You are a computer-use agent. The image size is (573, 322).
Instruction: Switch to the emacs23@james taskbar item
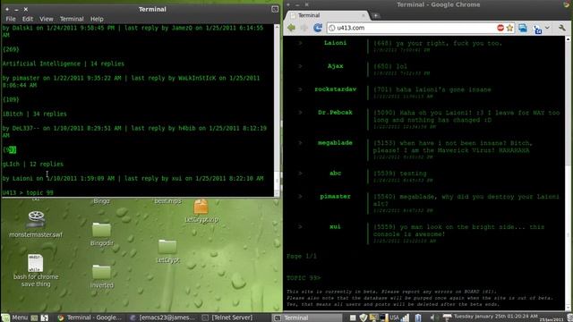point(163,318)
